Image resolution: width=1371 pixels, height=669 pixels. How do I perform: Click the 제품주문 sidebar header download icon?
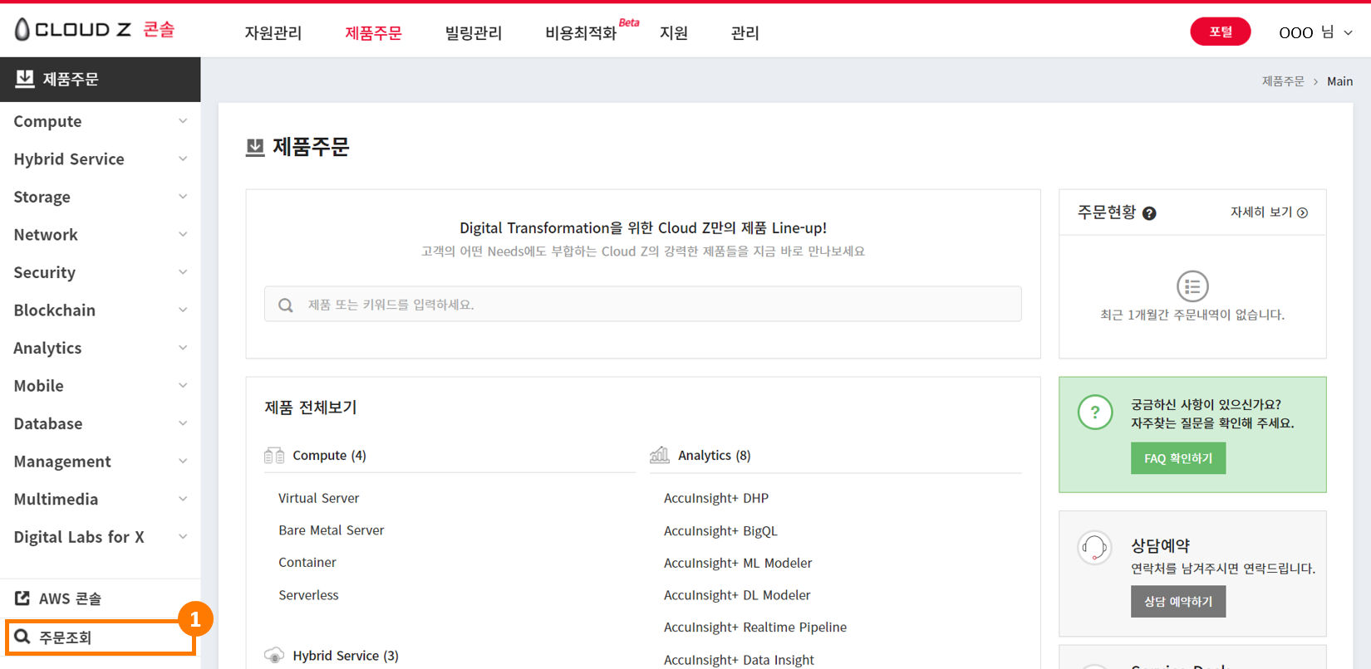[x=25, y=79]
